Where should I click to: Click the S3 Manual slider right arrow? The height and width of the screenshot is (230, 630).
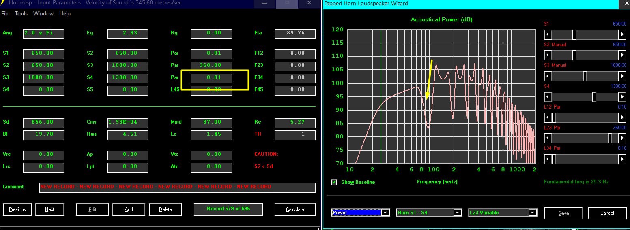click(622, 76)
